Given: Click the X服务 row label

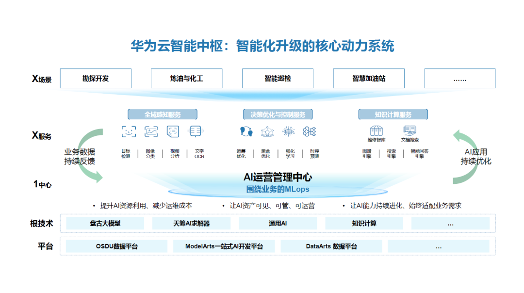Looking at the screenshot, I should click(x=42, y=136).
